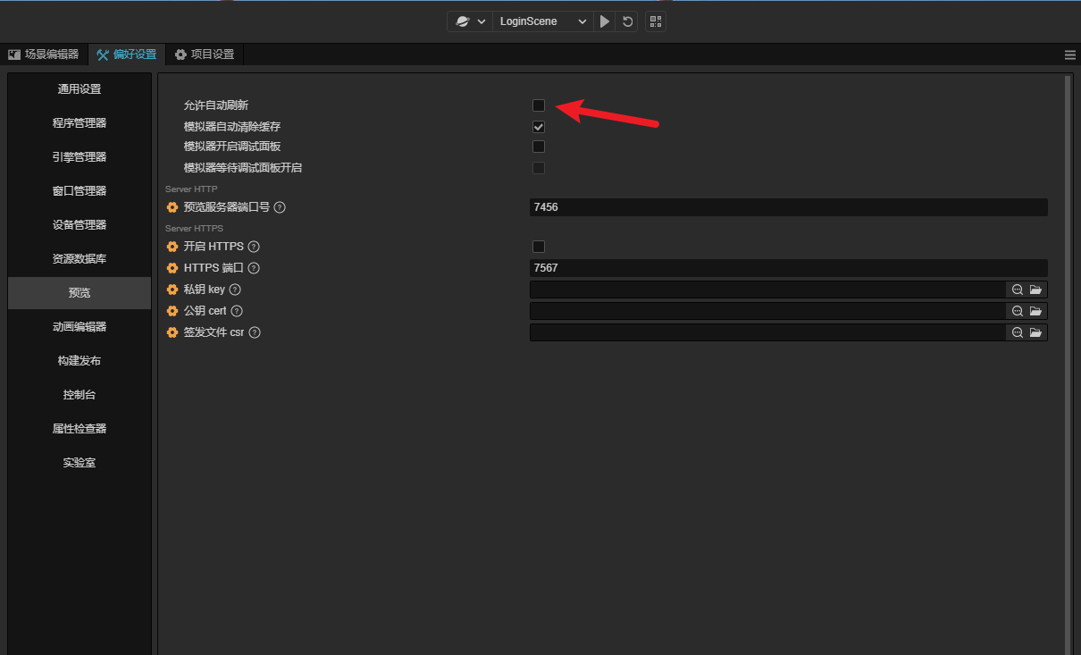Click the gear icon beside 签发文件 csr
Screen dimensions: 1081x655
point(172,332)
